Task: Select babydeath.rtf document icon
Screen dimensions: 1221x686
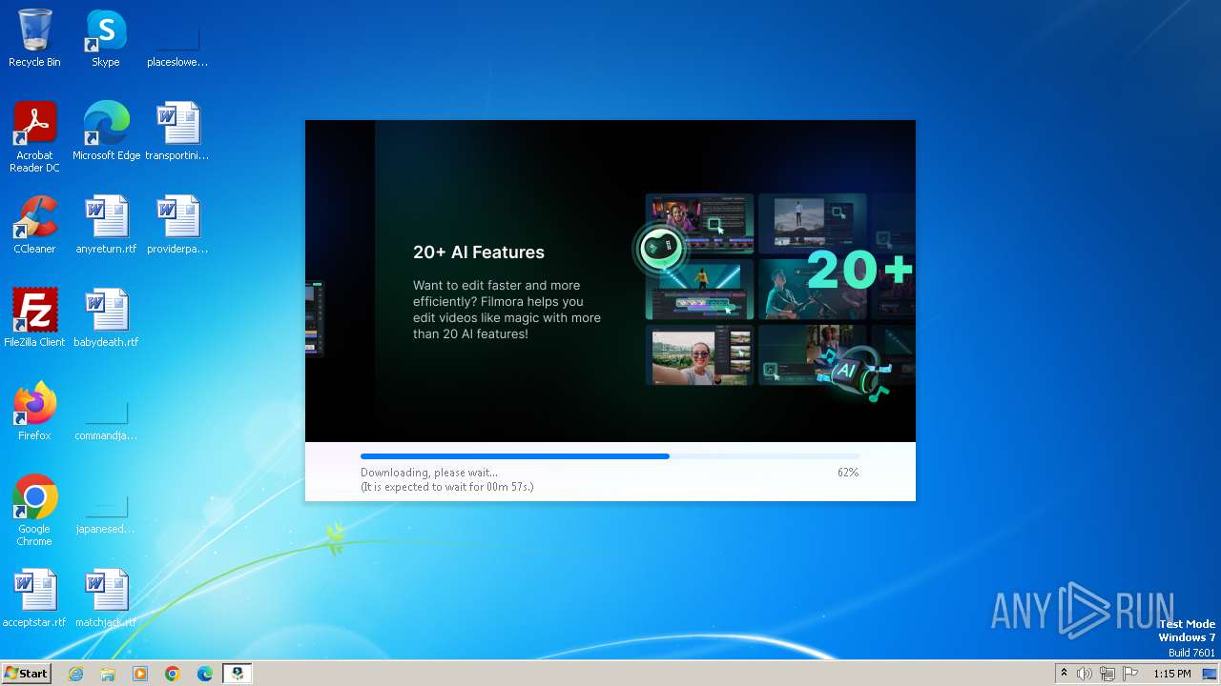Action: (x=106, y=317)
